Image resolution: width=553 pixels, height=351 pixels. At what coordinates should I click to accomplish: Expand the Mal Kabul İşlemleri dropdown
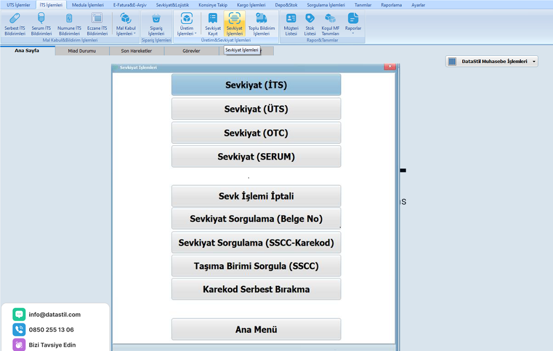point(126,25)
